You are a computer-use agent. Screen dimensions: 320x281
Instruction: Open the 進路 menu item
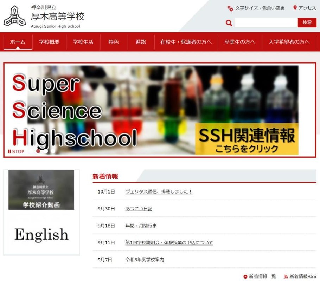(141, 42)
